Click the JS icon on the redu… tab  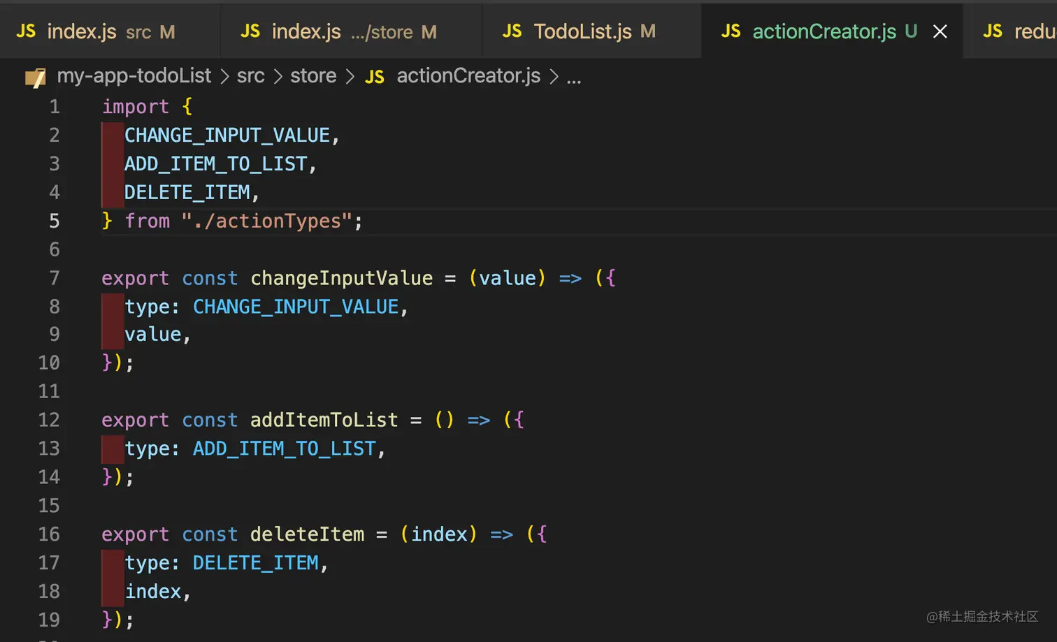coord(993,31)
